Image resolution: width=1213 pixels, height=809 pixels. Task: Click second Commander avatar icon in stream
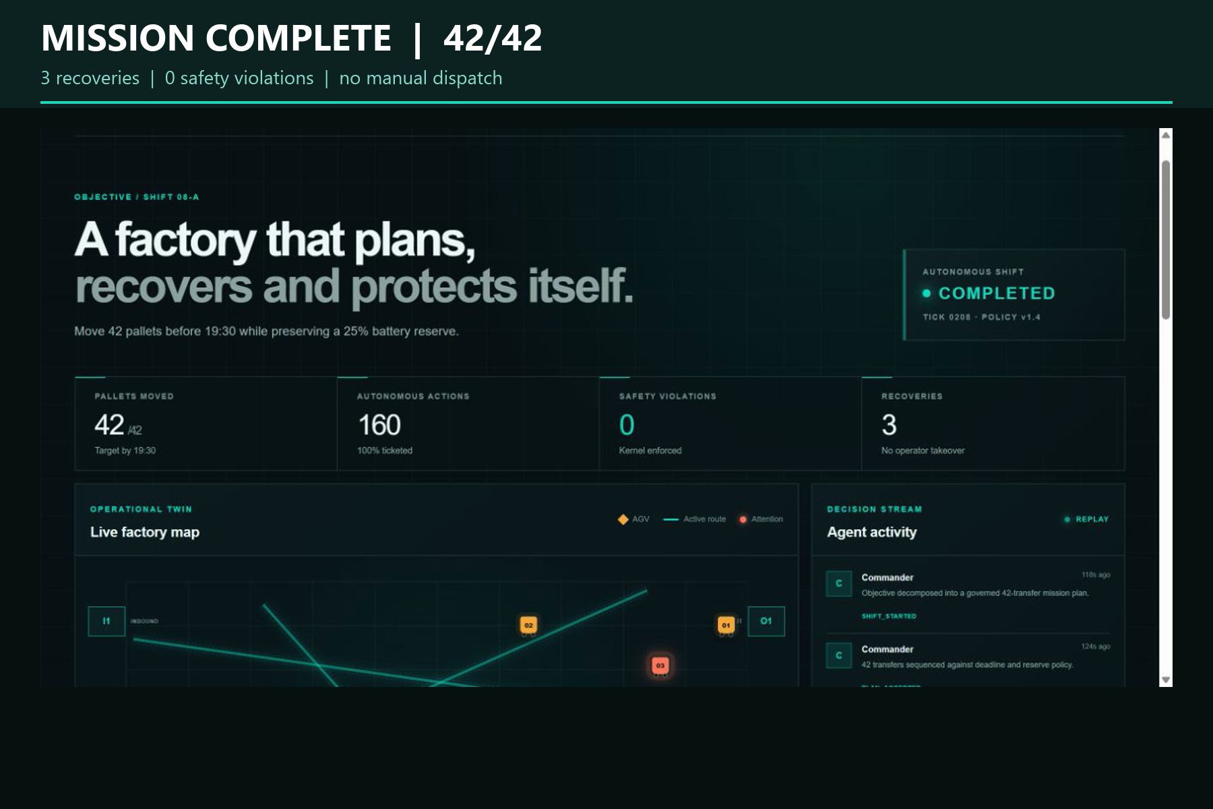(839, 655)
